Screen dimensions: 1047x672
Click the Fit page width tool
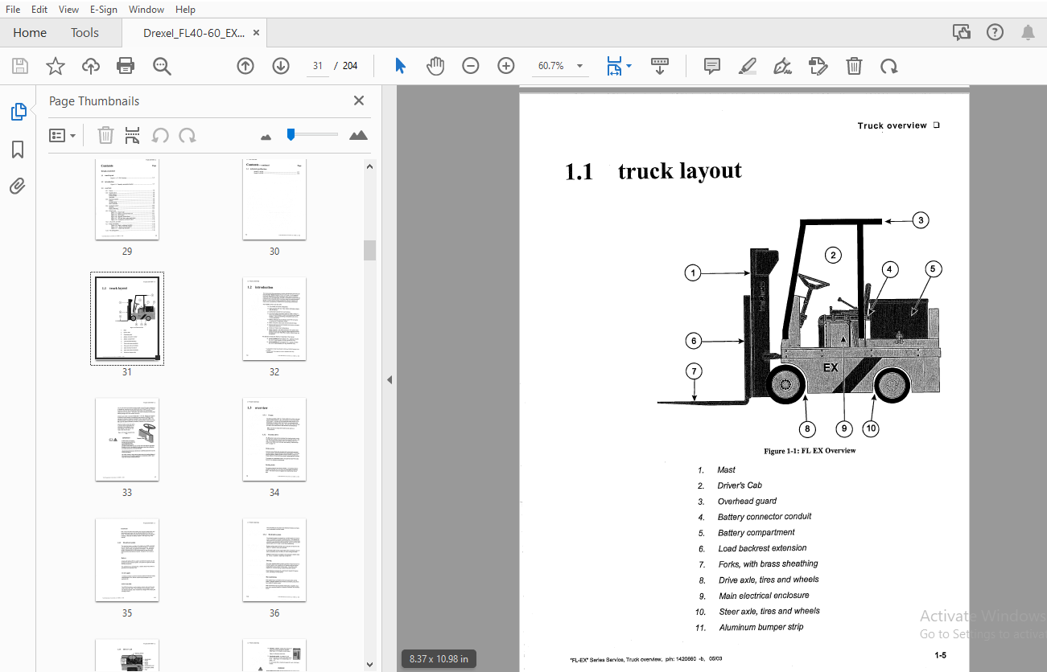tap(615, 66)
